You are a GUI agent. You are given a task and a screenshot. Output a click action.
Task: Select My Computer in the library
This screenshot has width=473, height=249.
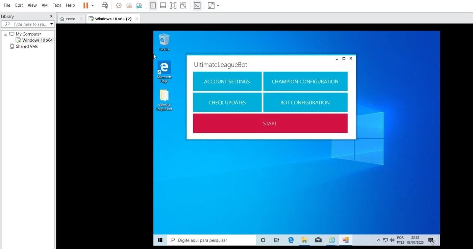click(28, 34)
